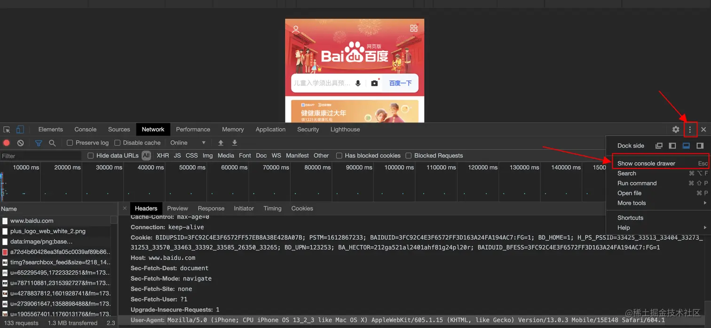Click the Baidu microphone voice search icon
The height and width of the screenshot is (328, 711).
click(x=358, y=83)
